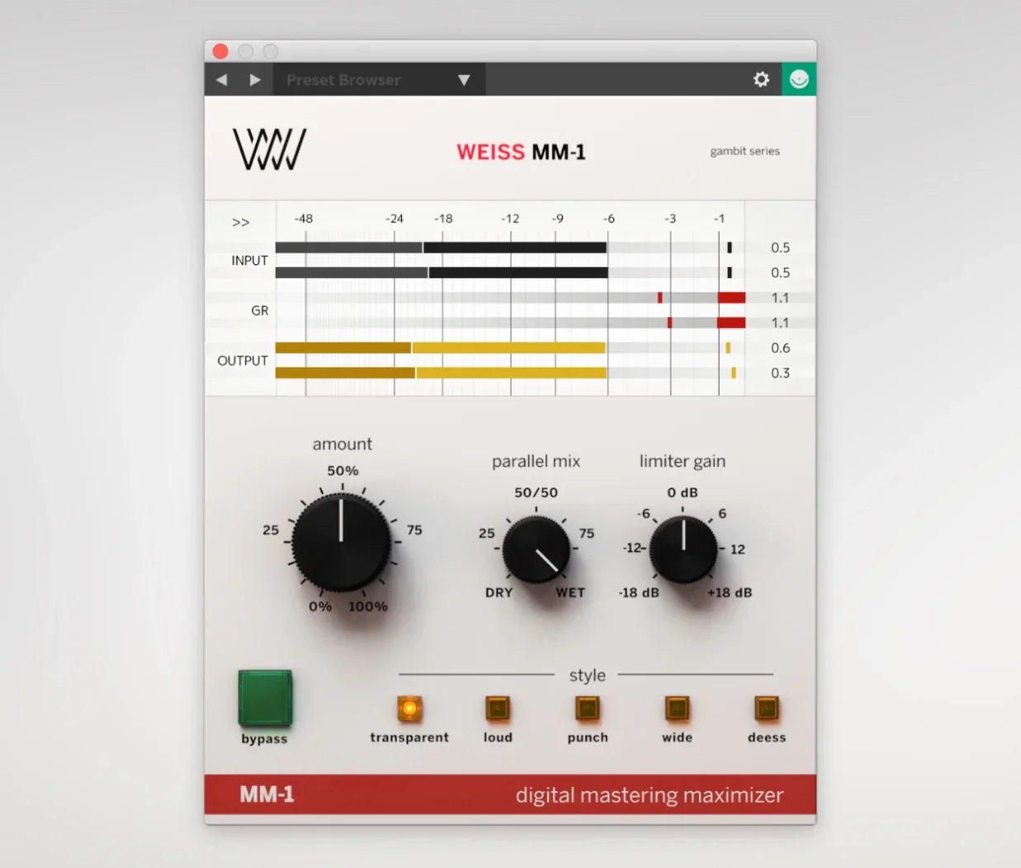Select the wide style button
Screen dimensions: 1021x868
point(677,709)
